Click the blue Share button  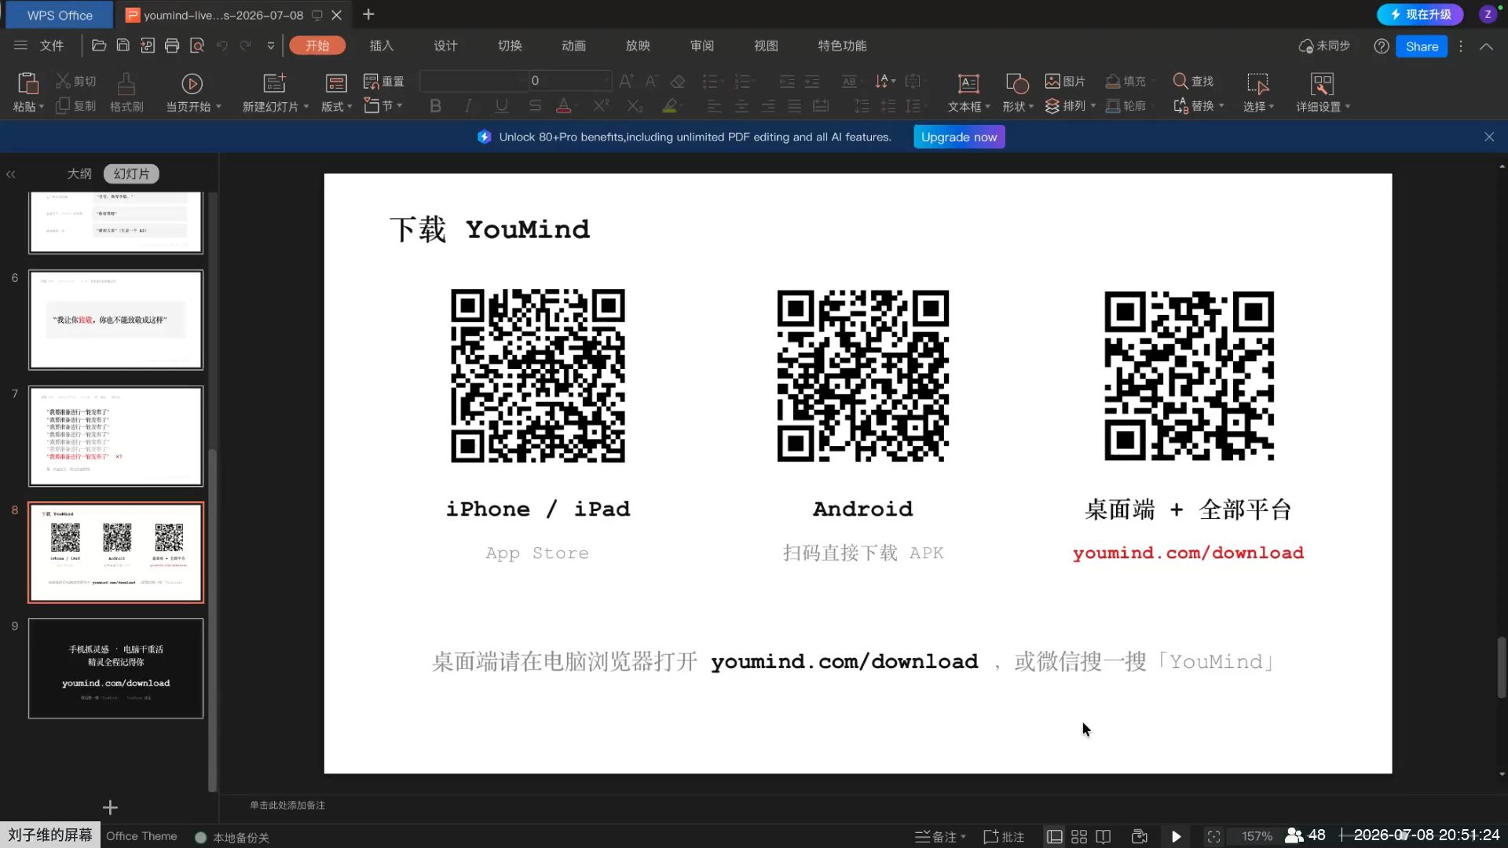(x=1422, y=46)
